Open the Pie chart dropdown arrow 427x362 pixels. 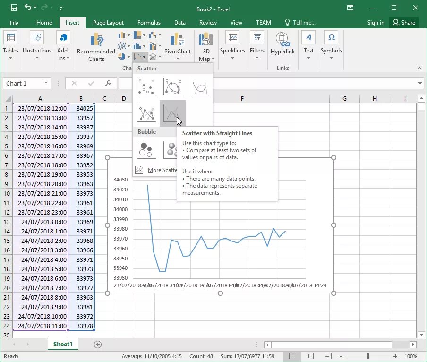pos(128,57)
